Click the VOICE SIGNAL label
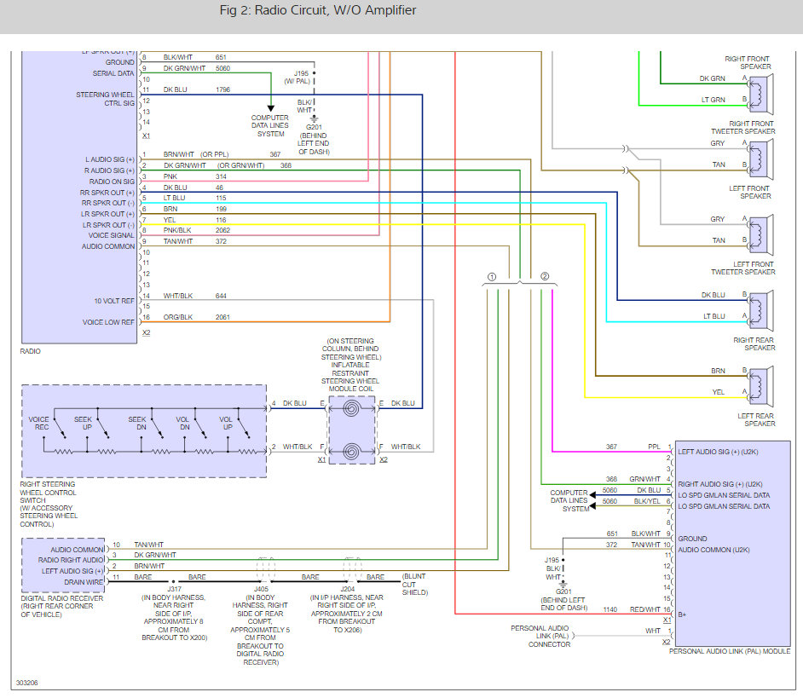The height and width of the screenshot is (698, 803). (111, 235)
